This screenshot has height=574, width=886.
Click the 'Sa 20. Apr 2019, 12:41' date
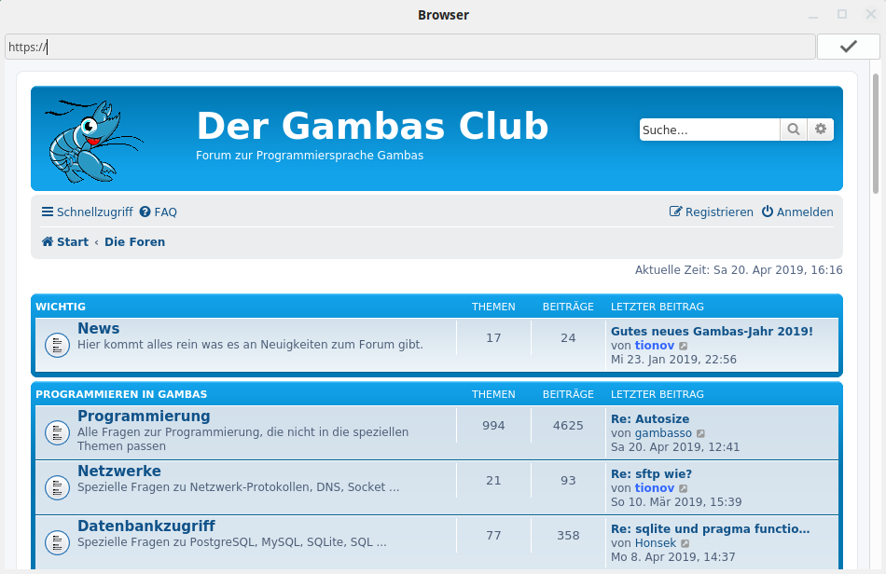[675, 447]
